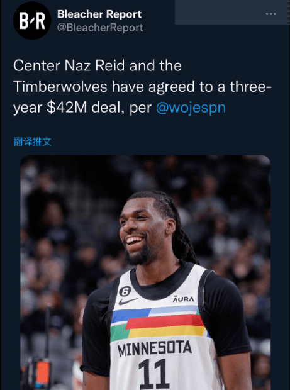
Task: Open the @BleacherReport handle
Action: pos(100,28)
